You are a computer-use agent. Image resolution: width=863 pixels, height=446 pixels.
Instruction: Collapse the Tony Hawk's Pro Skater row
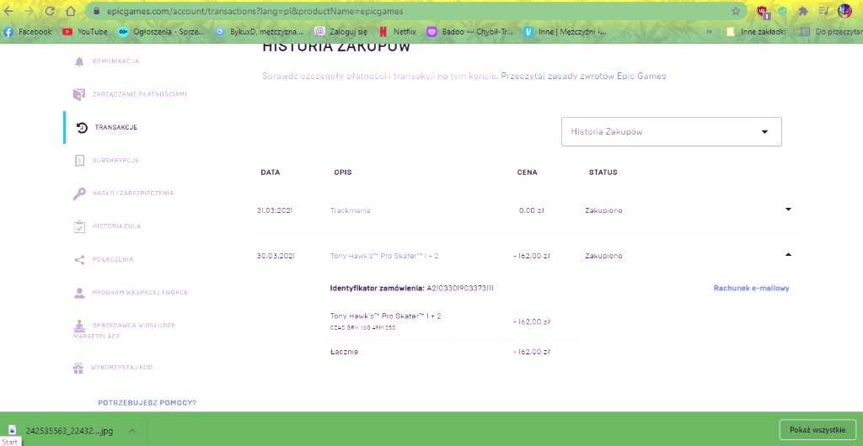(788, 254)
